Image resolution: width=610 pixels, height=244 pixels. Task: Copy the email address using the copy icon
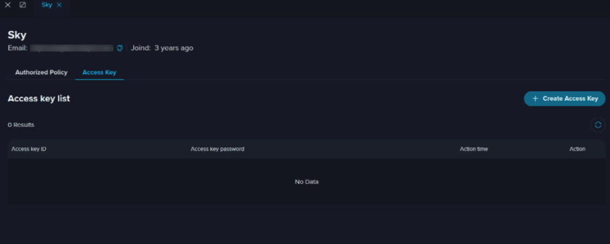120,48
